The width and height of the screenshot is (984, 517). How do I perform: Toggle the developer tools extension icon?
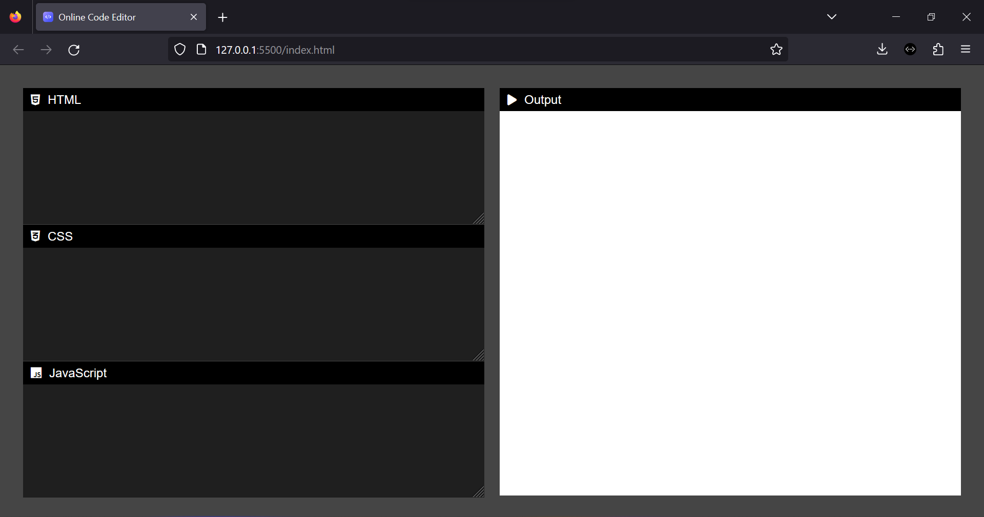pos(910,50)
